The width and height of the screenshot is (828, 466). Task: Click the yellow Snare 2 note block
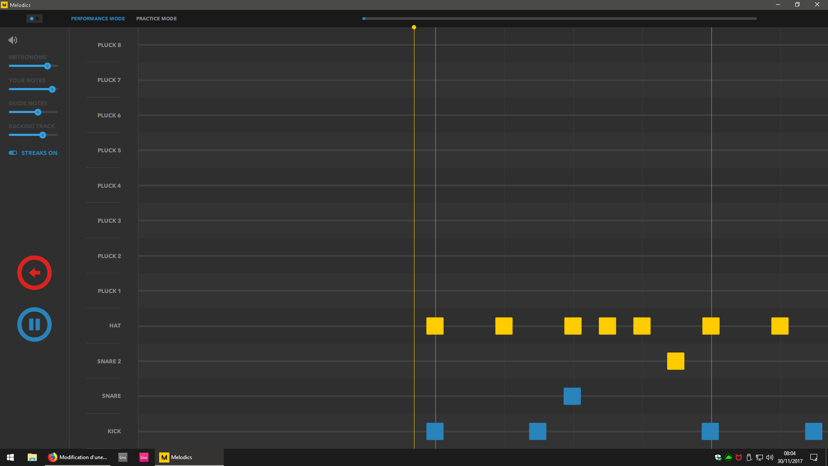(x=675, y=361)
